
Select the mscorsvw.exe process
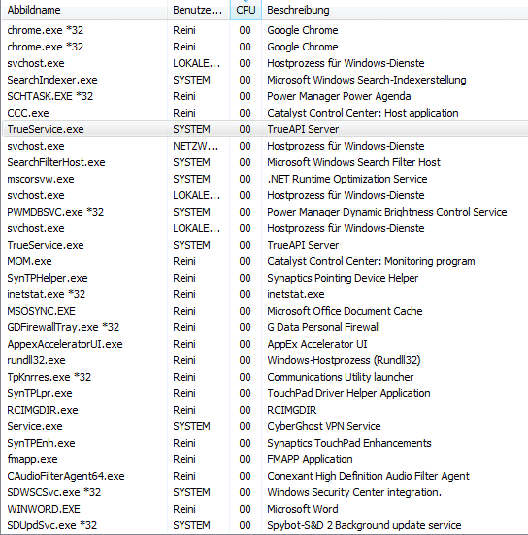[41, 179]
